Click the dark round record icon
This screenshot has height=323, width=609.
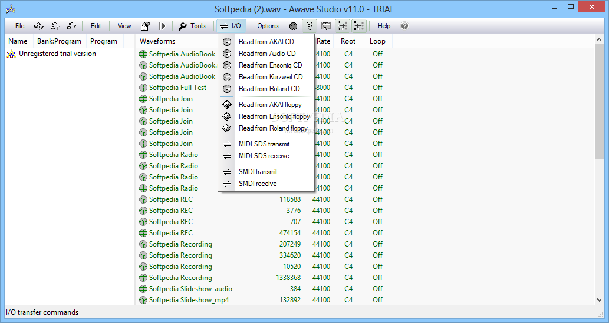tap(293, 26)
